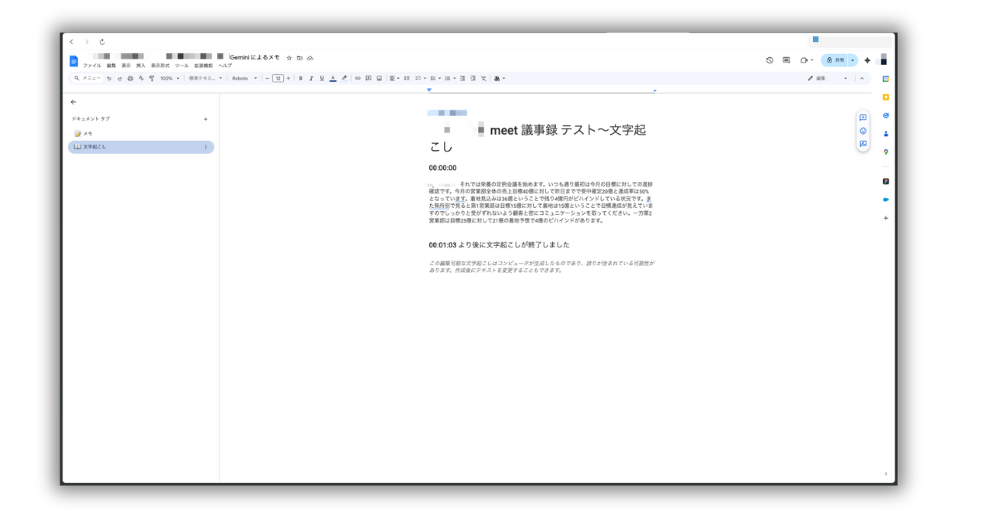Open the Roboto font dropdown
Screen dimensions: 990x518
244,78
